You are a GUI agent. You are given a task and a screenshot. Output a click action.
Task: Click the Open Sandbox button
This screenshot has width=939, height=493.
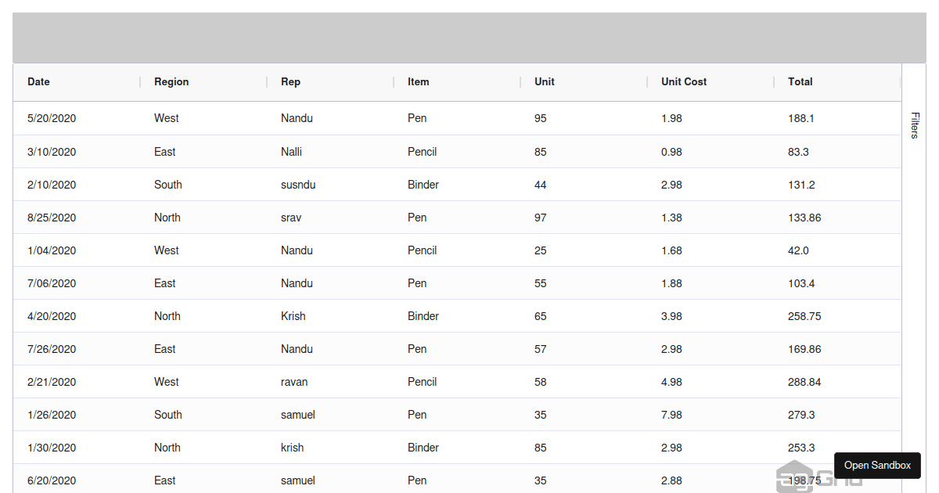pyautogui.click(x=877, y=465)
